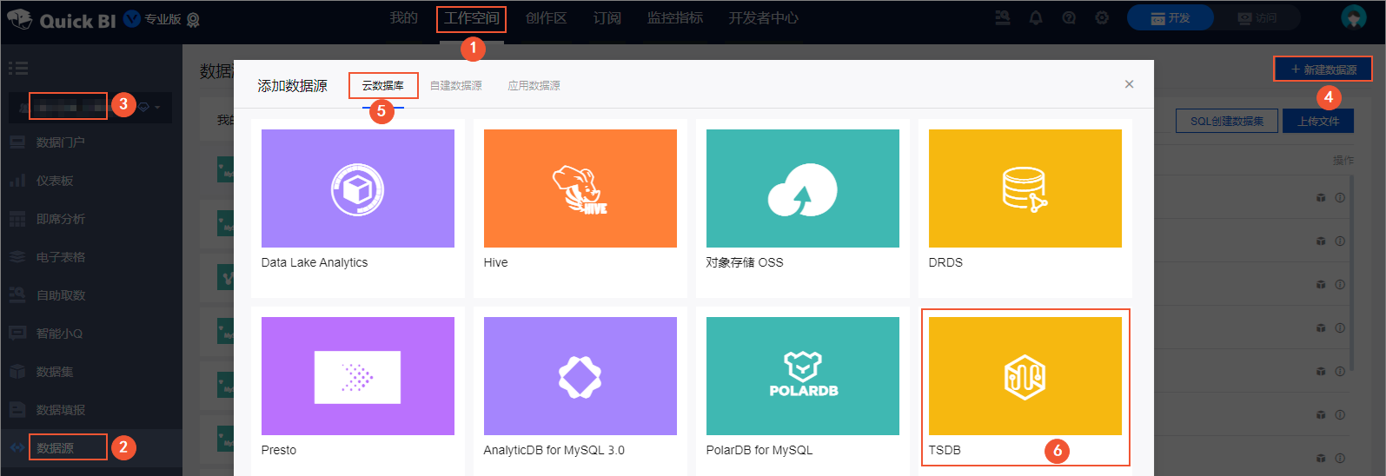
Task: Select the 云数据库 tab
Action: (x=383, y=85)
